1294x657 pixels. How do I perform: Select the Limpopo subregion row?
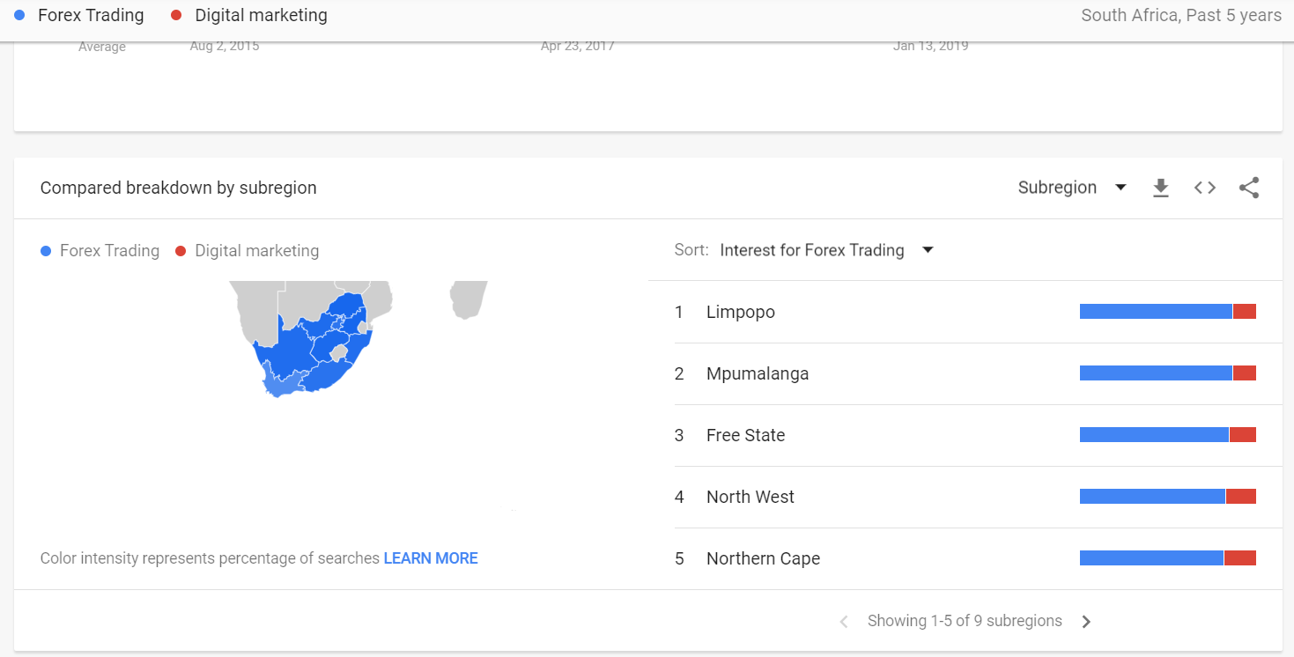click(741, 312)
